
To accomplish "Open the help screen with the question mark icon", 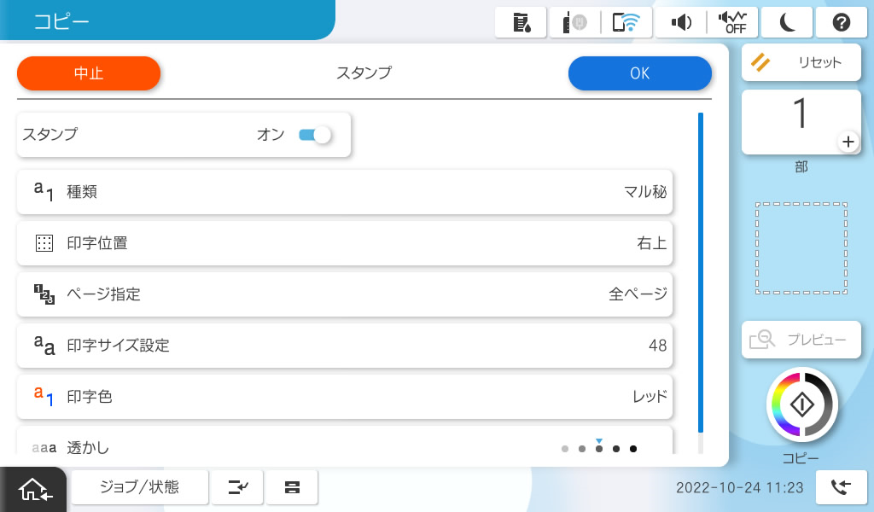I will coord(842,22).
